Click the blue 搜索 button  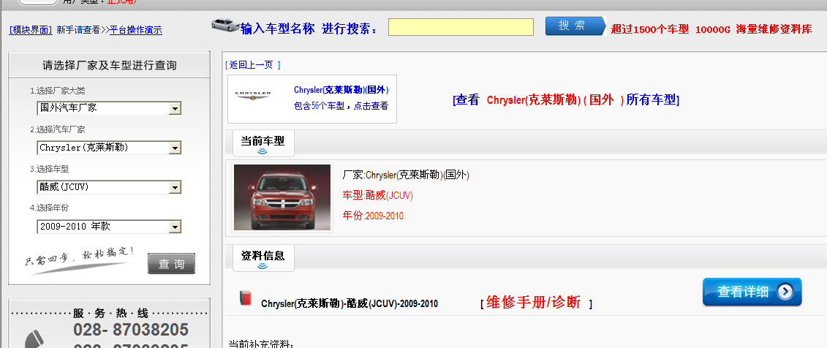pos(574,26)
